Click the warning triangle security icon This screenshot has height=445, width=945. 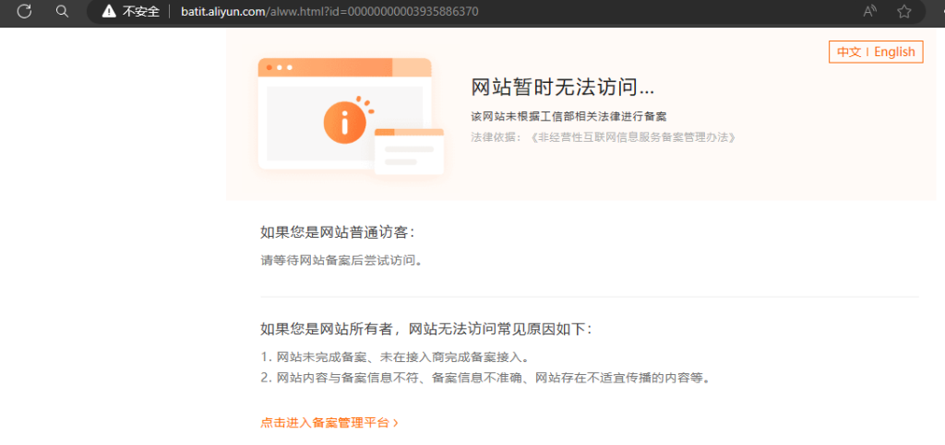109,11
